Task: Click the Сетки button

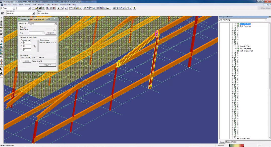Action: pos(27,61)
